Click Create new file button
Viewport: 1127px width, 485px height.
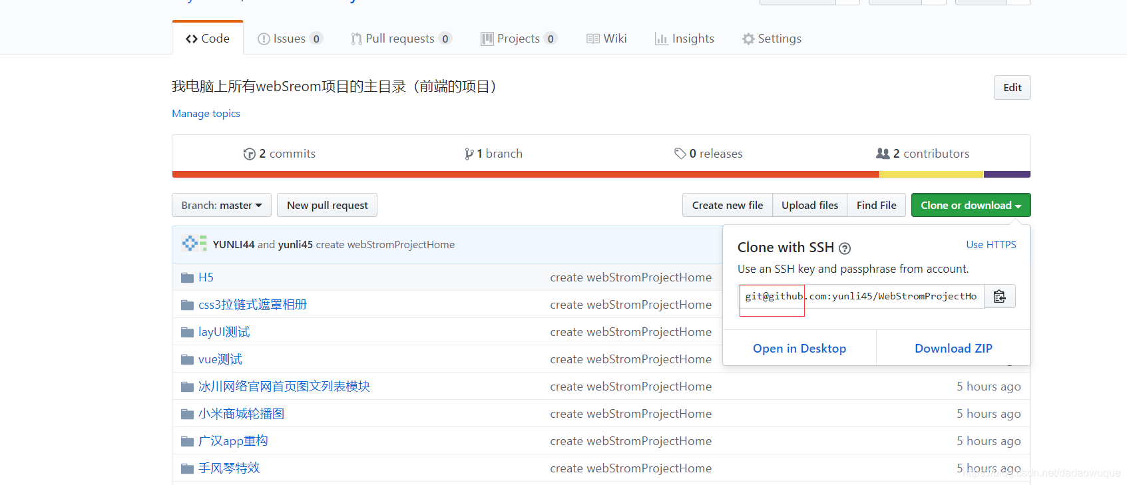pos(728,205)
